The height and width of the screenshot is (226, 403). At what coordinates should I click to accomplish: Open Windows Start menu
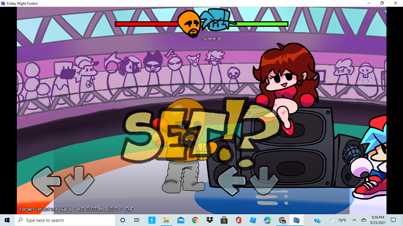7,220
